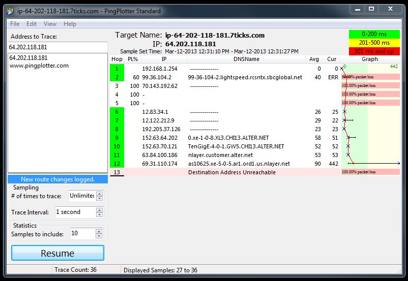This screenshot has width=408, height=281.
Task: Click Displayed Samples: 27 to 36 status text
Action: (160, 270)
